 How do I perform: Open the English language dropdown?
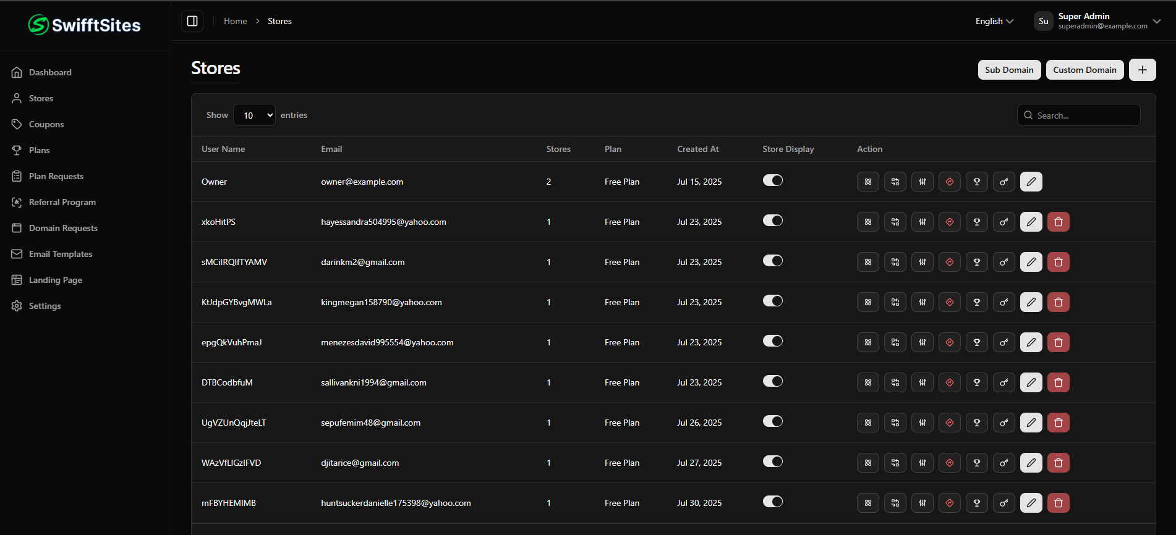[x=994, y=21]
